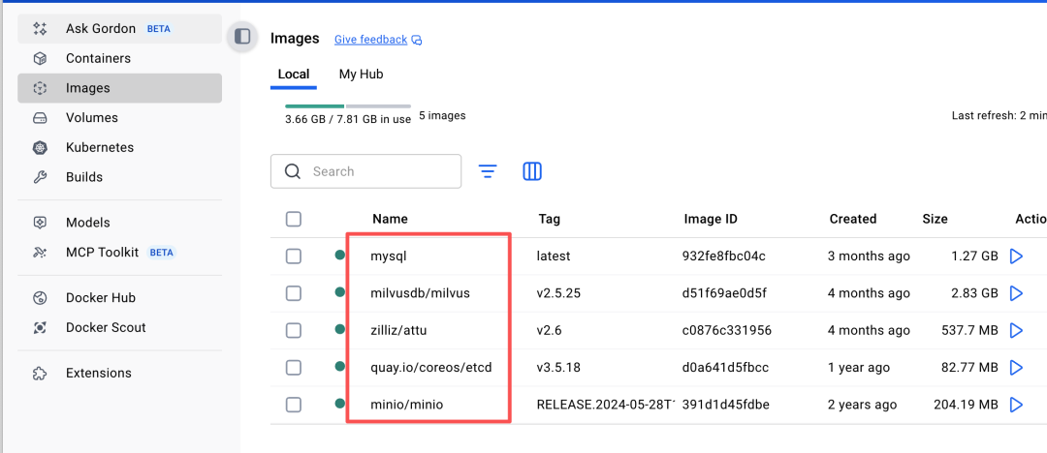Image resolution: width=1047 pixels, height=453 pixels.
Task: Switch to the My Hub tab
Action: click(362, 75)
